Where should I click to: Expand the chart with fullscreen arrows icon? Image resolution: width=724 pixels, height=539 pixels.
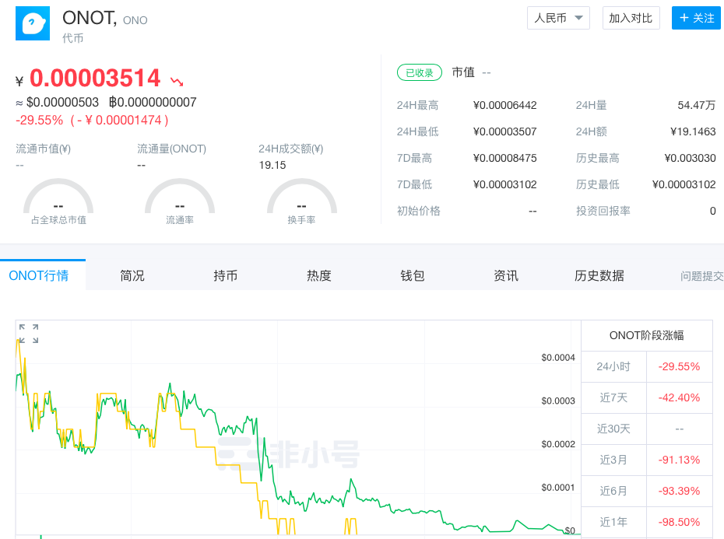click(x=29, y=334)
